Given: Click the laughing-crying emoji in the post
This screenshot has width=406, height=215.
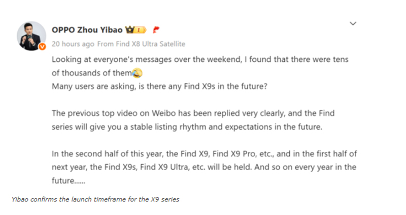Looking at the screenshot, I should click(x=137, y=73).
